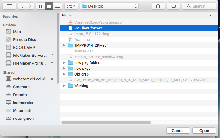This screenshot has height=138, width=220.
Task: Click the Share toolbar icon
Action: [x=158, y=6]
